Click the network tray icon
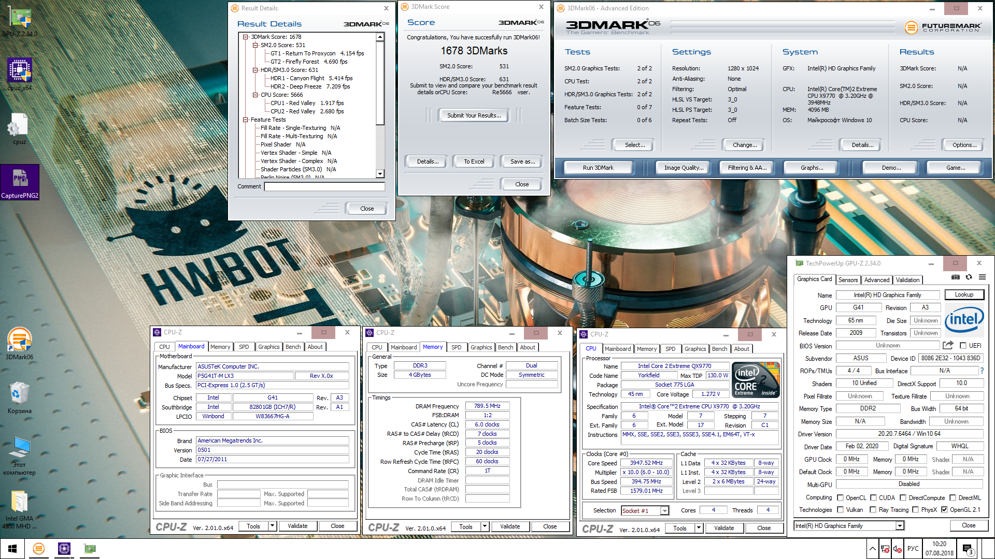 [x=885, y=549]
